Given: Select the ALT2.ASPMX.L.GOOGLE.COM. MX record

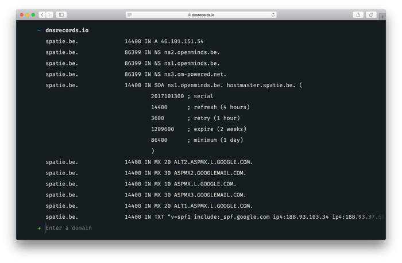Looking at the screenshot, I should [x=149, y=162].
